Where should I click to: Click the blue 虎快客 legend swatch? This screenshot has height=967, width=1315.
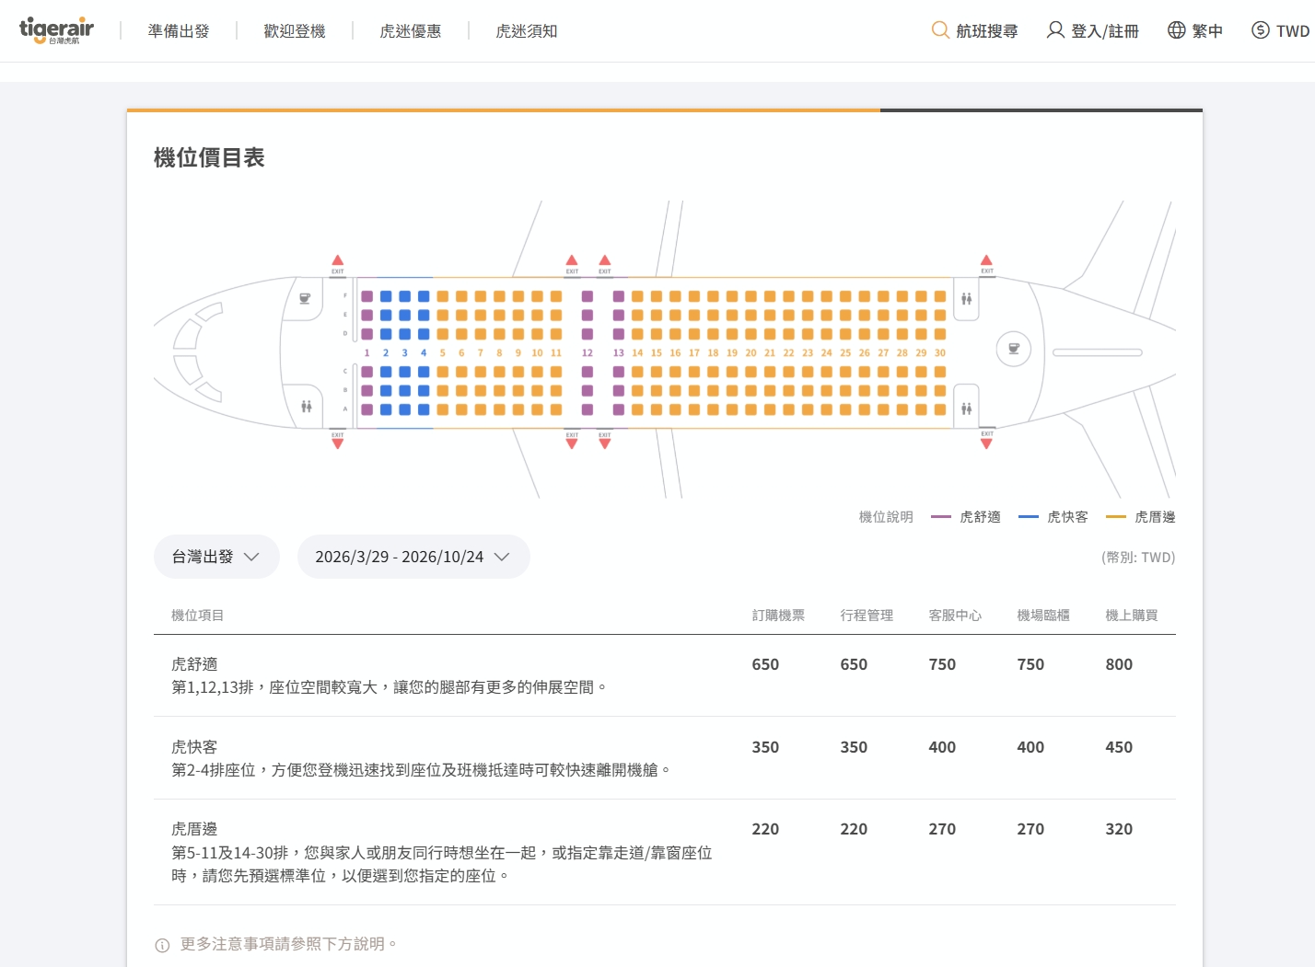pos(1029,517)
